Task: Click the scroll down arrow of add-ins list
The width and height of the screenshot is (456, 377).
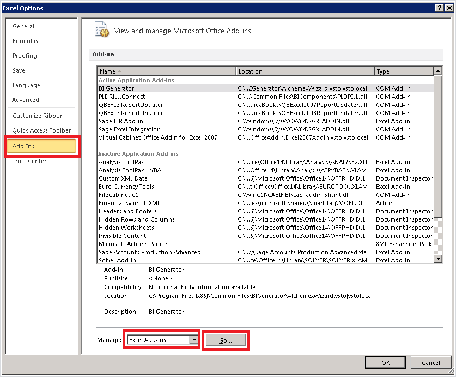Action: coord(438,258)
